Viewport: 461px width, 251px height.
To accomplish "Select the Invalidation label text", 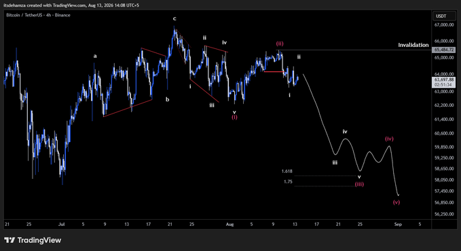I will pos(413,45).
